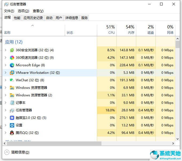Click the horizontal scrollbar thumb
Screen dimensions: 182x161
pos(54,144)
